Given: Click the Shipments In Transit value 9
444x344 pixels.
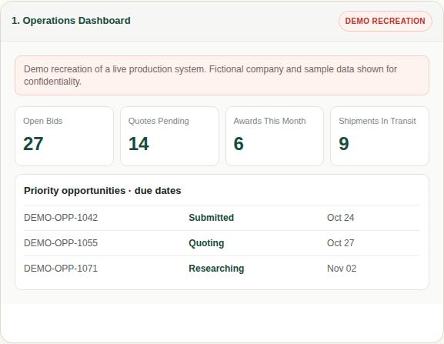Looking at the screenshot, I should [x=344, y=144].
